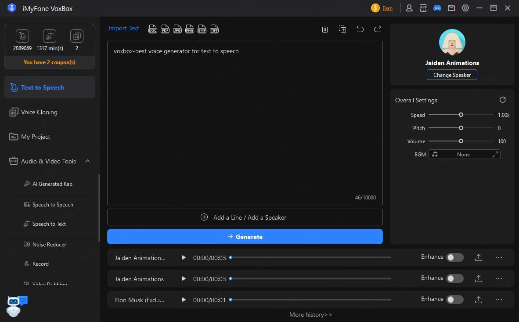519x322 pixels.
Task: Play the first Jaiden Animation... audio
Action: (184, 257)
